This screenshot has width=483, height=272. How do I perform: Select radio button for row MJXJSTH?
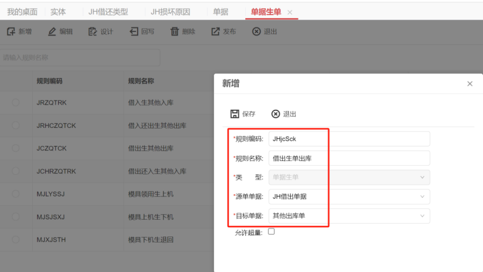tap(15, 239)
